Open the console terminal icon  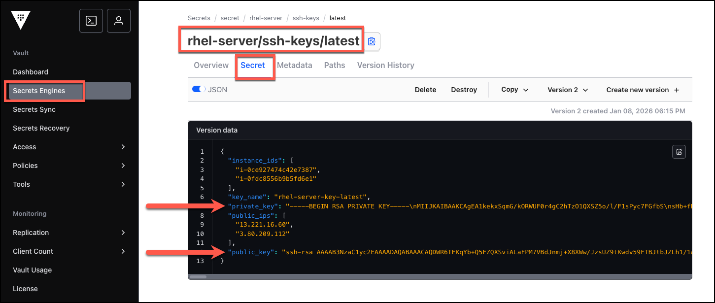[91, 21]
